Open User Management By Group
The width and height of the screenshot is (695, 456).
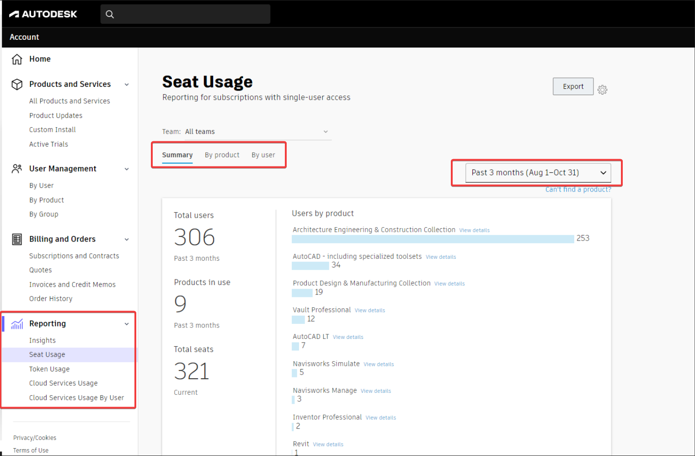coord(44,215)
